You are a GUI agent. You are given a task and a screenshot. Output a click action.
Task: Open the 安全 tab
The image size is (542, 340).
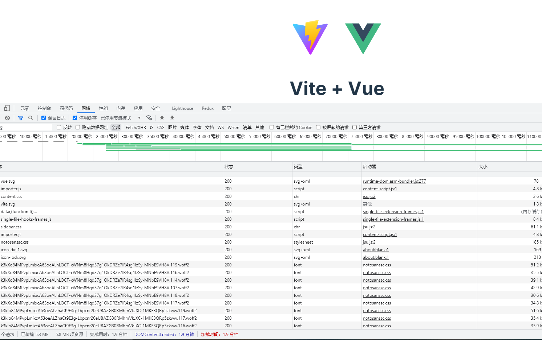(x=155, y=108)
